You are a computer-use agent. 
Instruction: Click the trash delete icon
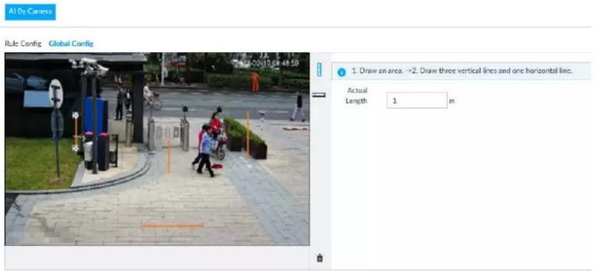(320, 258)
